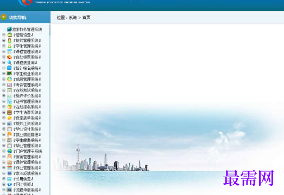Expand the 家长反馈系统 tree node
The image size is (284, 195).
[x=4, y=173]
